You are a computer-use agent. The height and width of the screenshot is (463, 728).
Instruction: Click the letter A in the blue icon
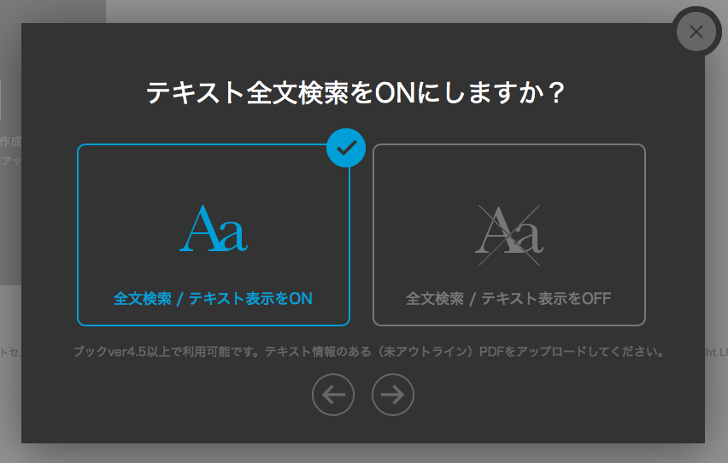[x=199, y=228]
